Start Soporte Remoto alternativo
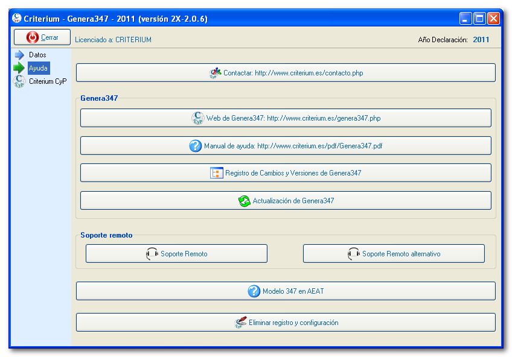This screenshot has width=512, height=357. click(394, 254)
